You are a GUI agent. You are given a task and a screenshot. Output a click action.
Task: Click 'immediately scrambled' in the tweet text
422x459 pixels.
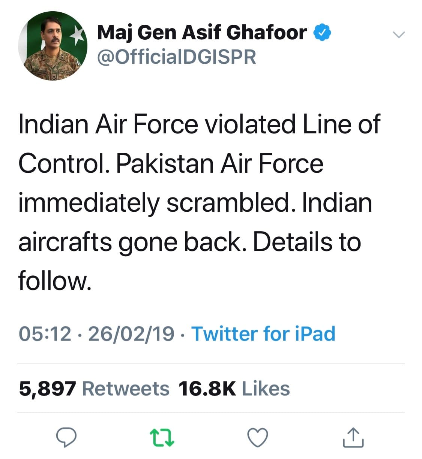pos(154,203)
